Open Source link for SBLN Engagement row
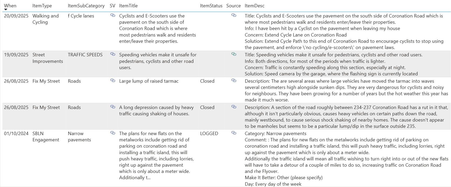Viewport: 451px width, 187px height. coord(234,133)
